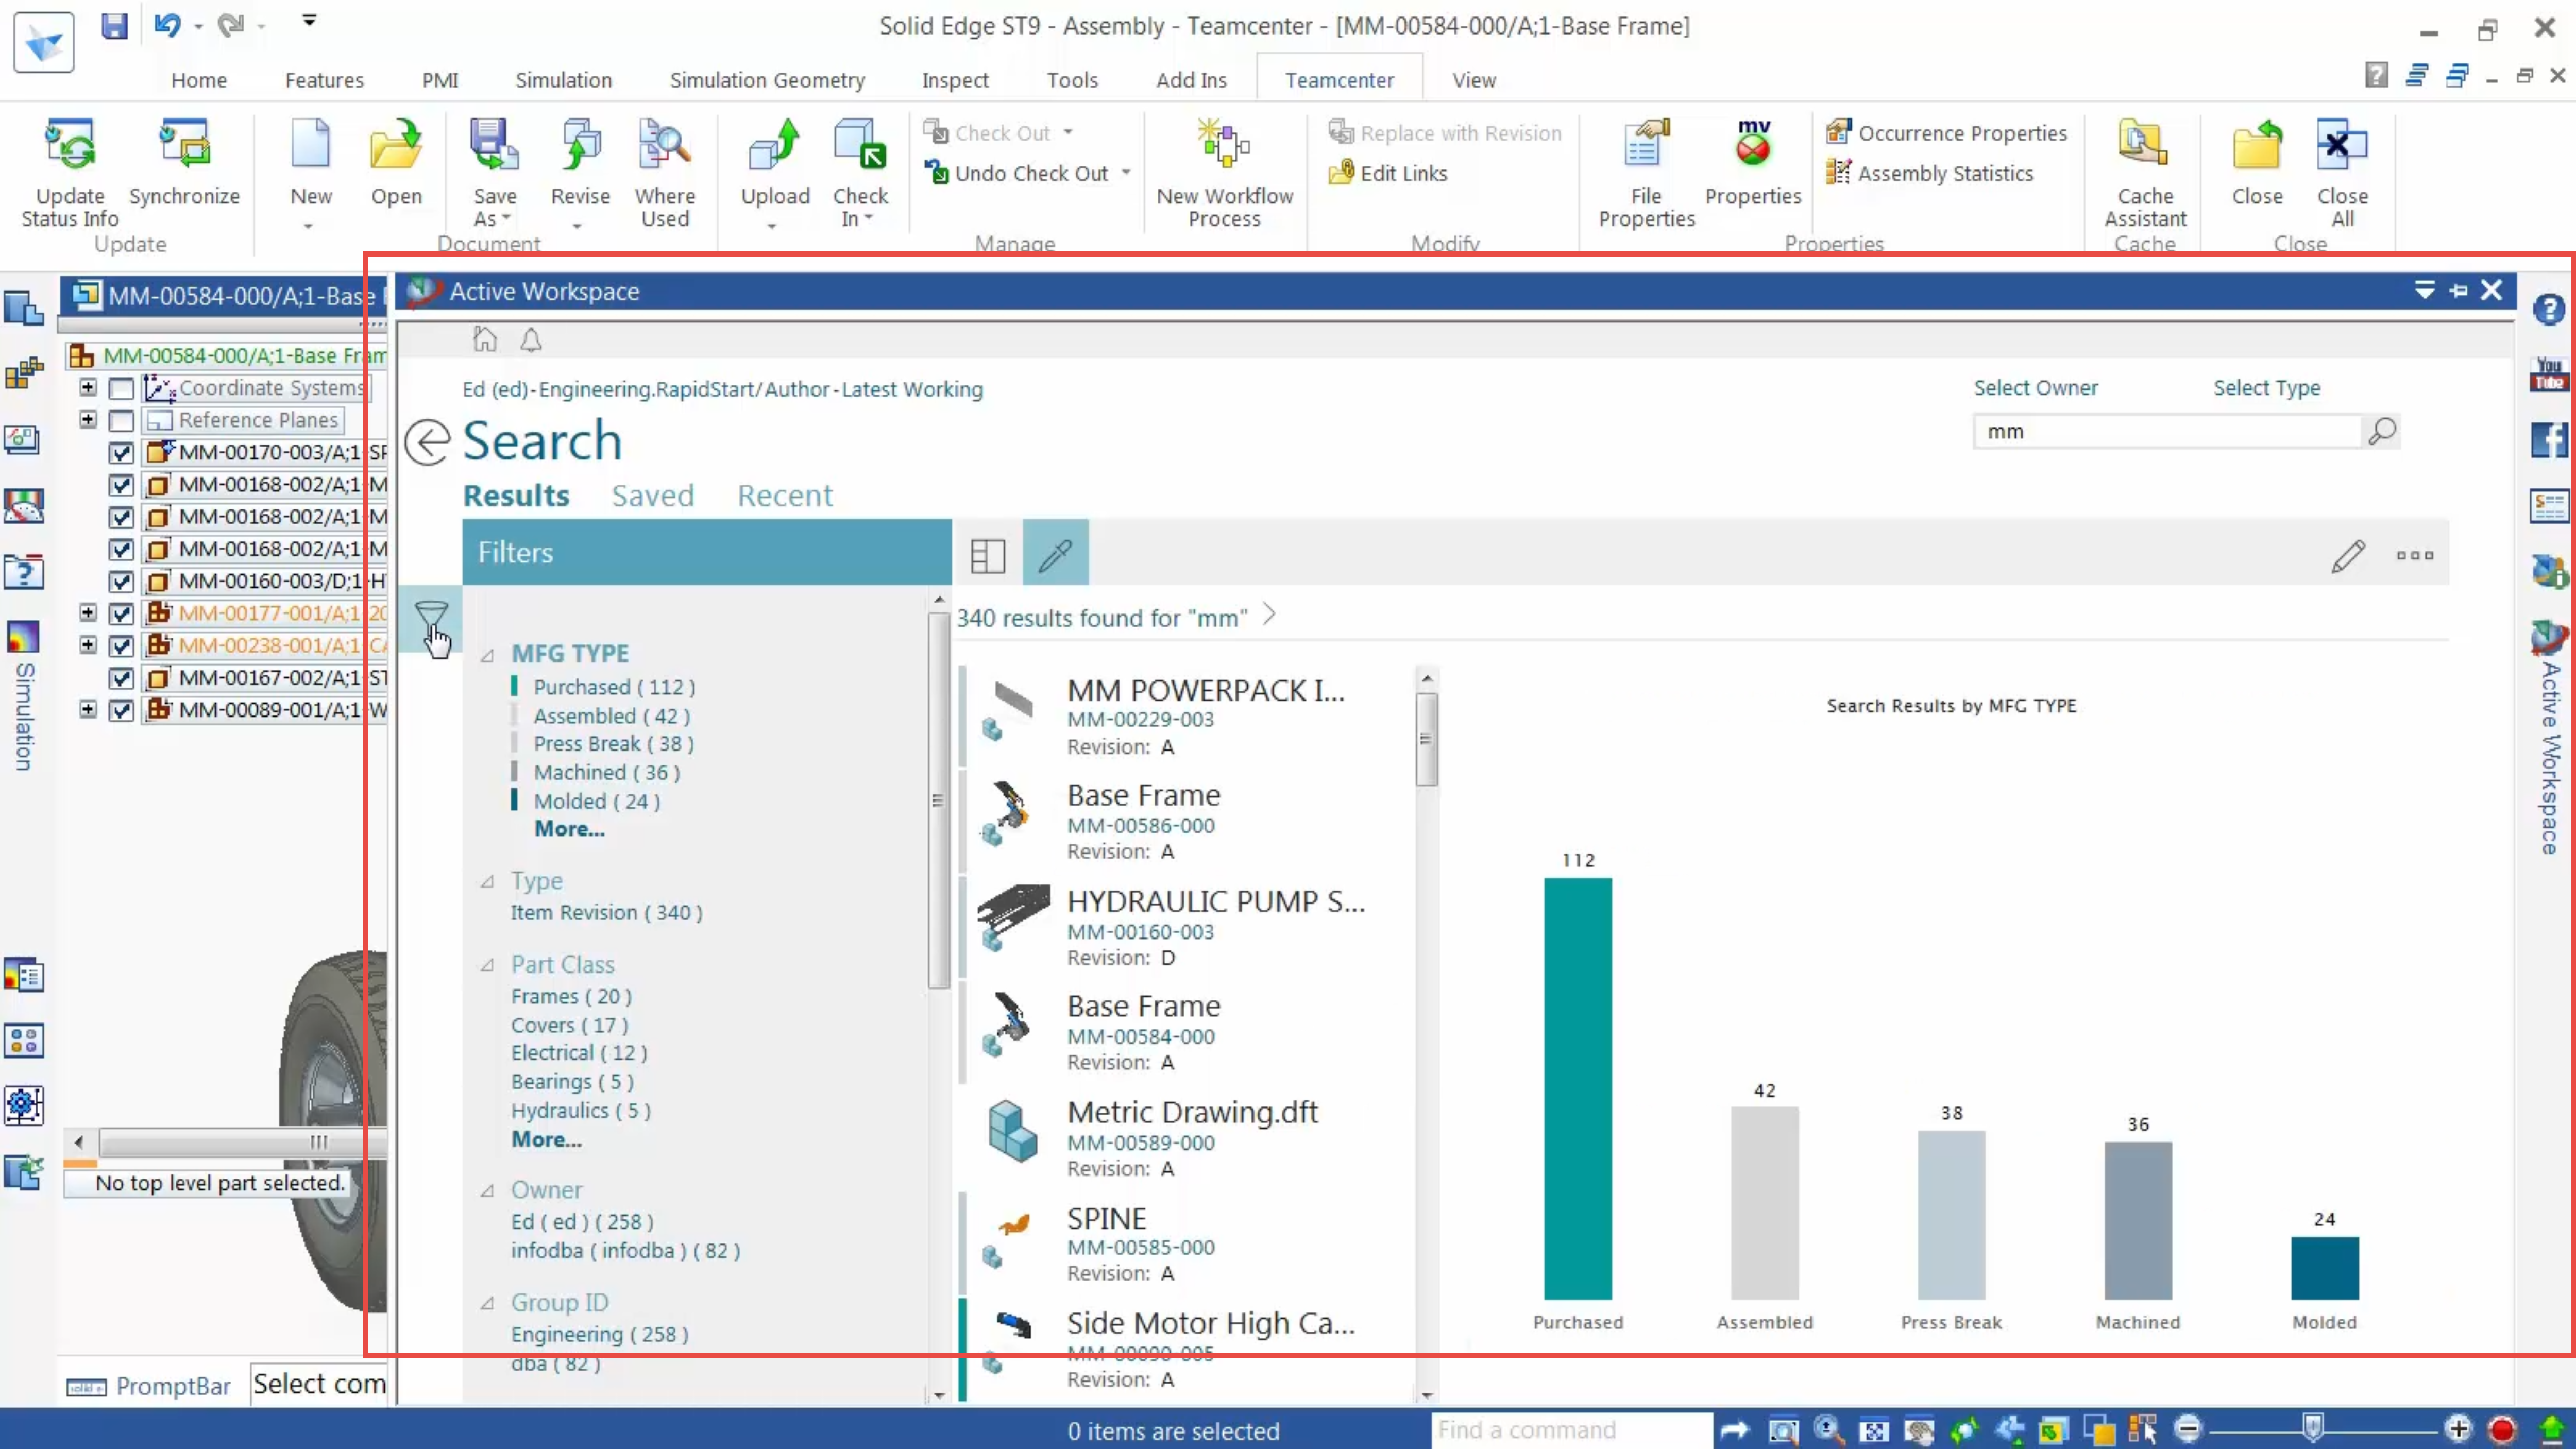The width and height of the screenshot is (2576, 1449).
Task: Filter by Molded (24)
Action: 597,801
